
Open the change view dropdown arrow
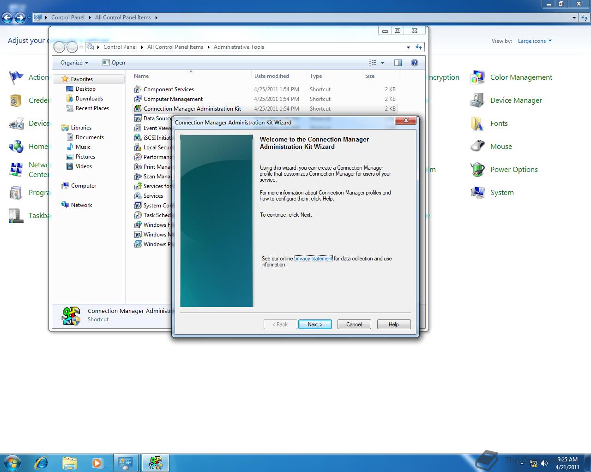click(382, 63)
